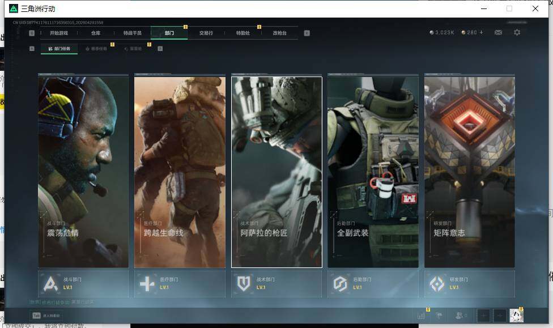Open the settings gear icon
The image size is (553, 328).
click(517, 32)
